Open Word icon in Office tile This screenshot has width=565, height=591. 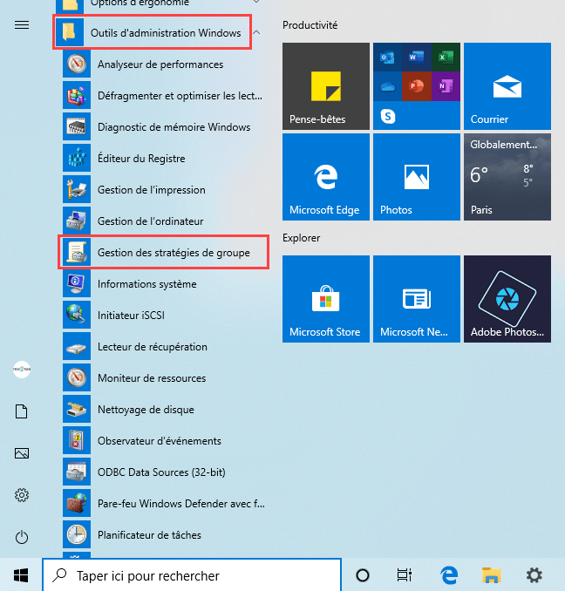417,58
